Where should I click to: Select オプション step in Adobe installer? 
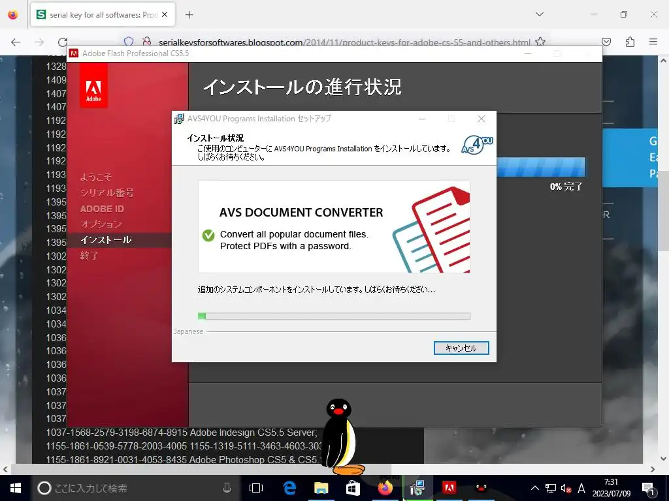tap(101, 224)
